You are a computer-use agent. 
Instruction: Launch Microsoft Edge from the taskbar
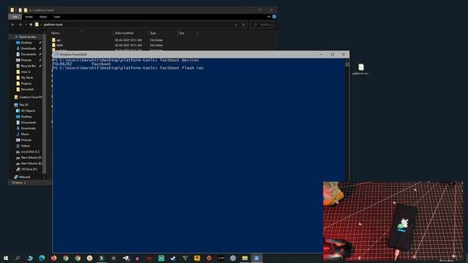[42, 258]
